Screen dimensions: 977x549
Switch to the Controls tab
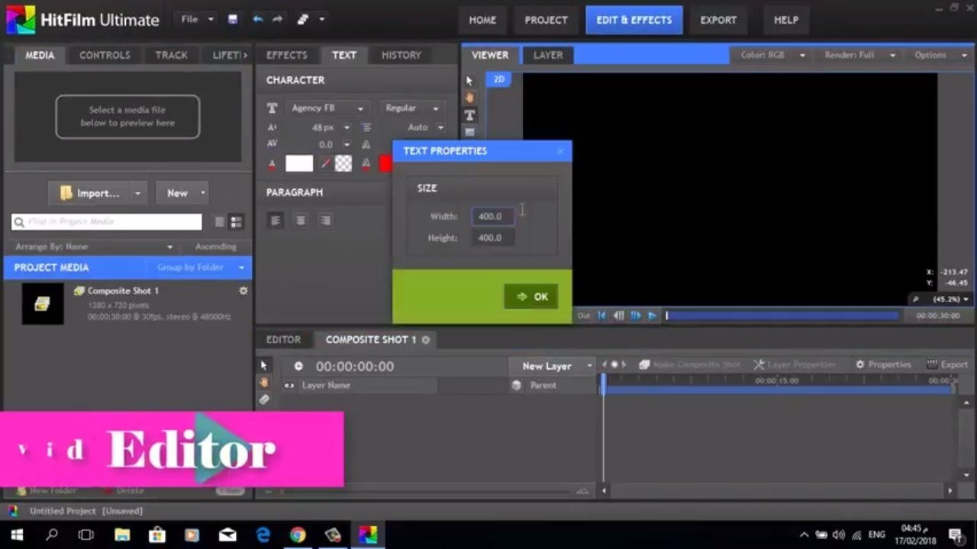click(x=105, y=55)
